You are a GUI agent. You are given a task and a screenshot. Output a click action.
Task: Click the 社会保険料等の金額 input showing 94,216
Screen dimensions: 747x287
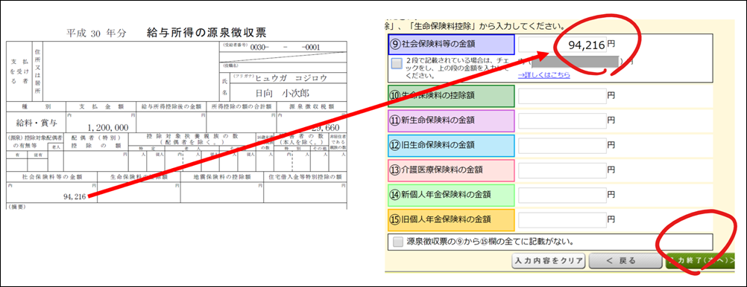click(562, 45)
